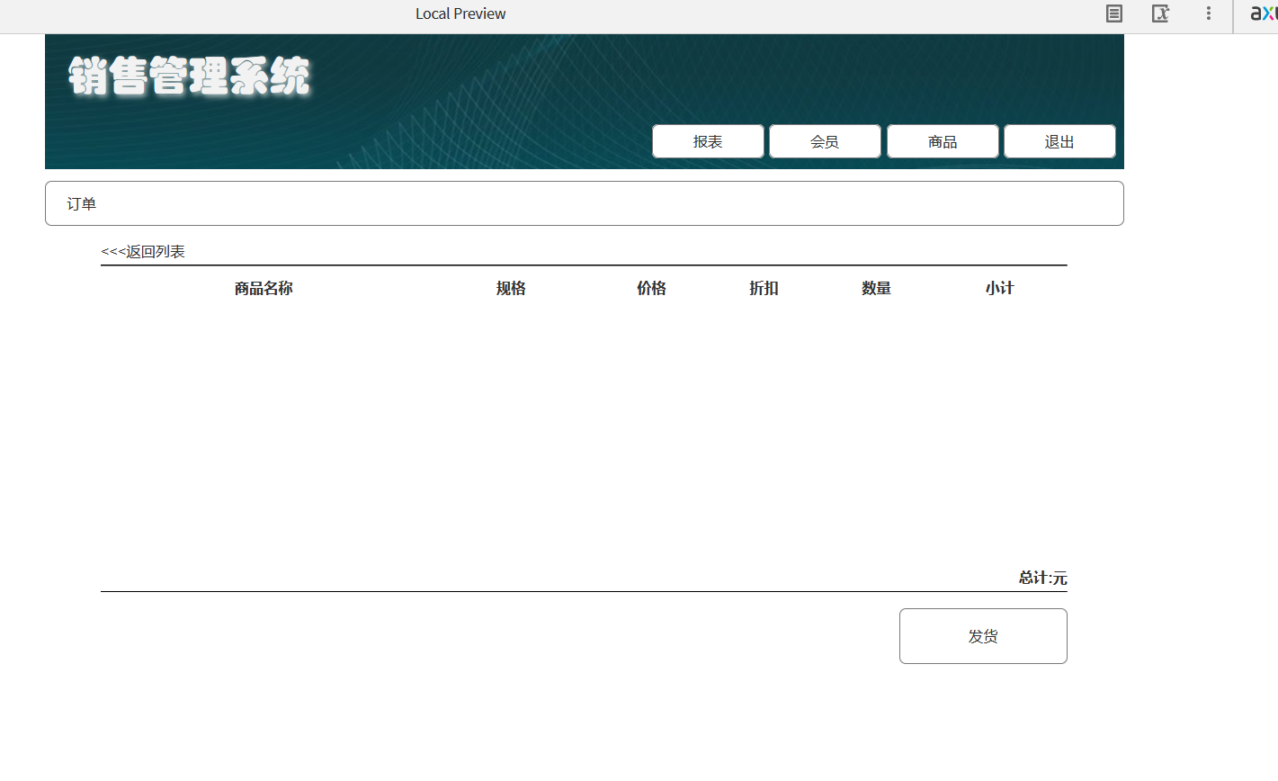Click the 总计:元 total label
Viewport: 1278px width, 781px height.
click(x=1042, y=578)
